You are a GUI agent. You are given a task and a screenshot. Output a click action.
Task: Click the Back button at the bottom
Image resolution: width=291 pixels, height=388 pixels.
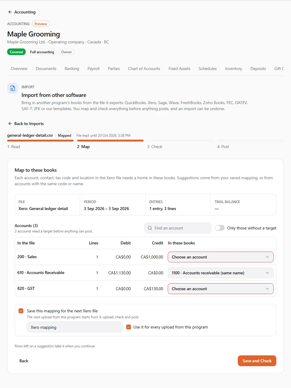[24, 361]
